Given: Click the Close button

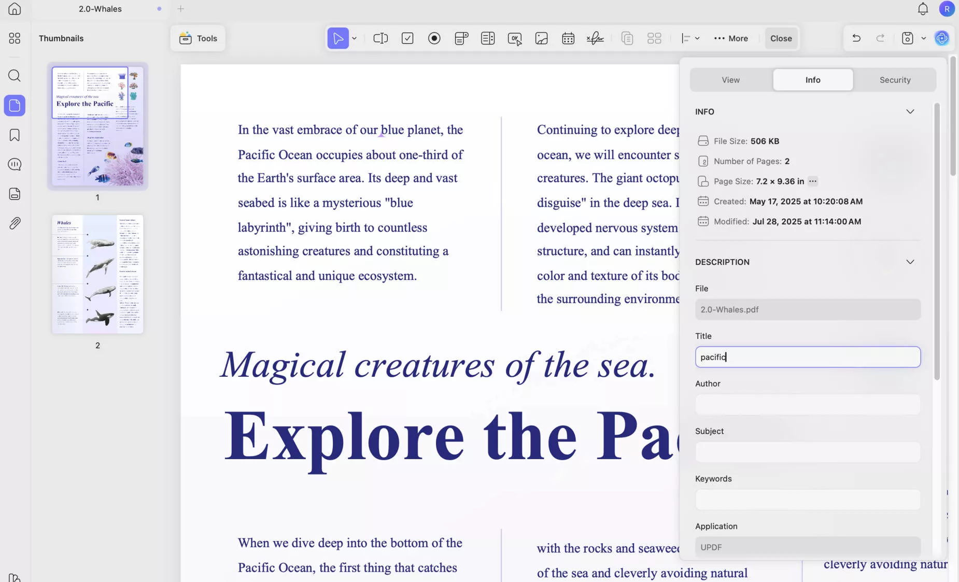Looking at the screenshot, I should pyautogui.click(x=781, y=38).
